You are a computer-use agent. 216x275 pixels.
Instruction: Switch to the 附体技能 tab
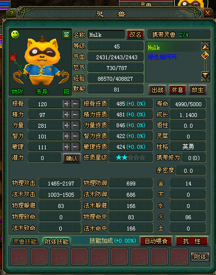tap(56, 242)
